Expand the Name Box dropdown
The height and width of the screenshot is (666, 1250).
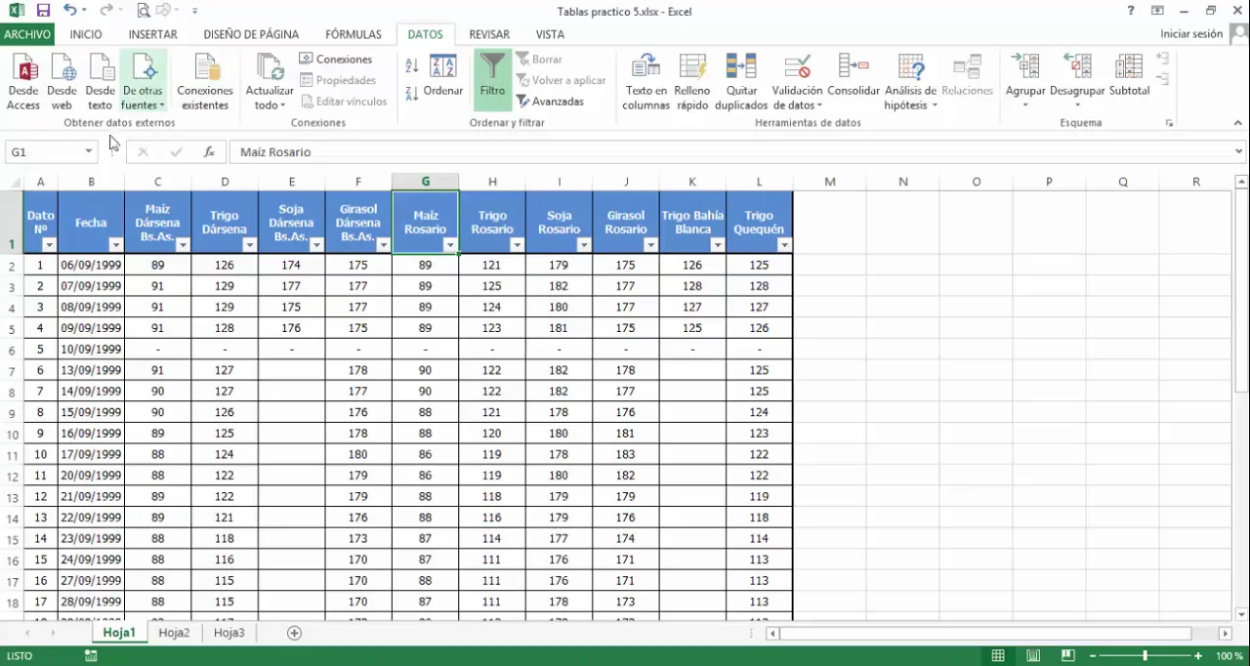(89, 151)
